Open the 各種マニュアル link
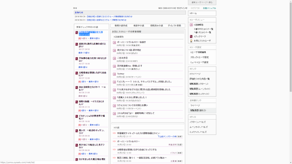The width and height of the screenshot is (292, 164). (210, 8)
